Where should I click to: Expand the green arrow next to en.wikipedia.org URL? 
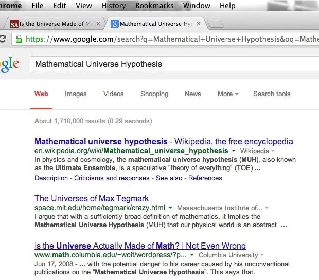coord(234,151)
